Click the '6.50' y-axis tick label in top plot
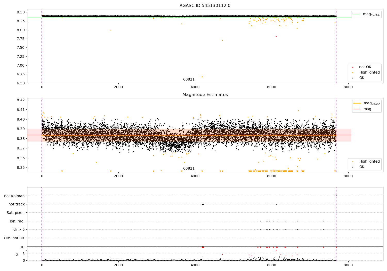Image resolution: width=387 pixels, height=271 pixels. coord(21,83)
